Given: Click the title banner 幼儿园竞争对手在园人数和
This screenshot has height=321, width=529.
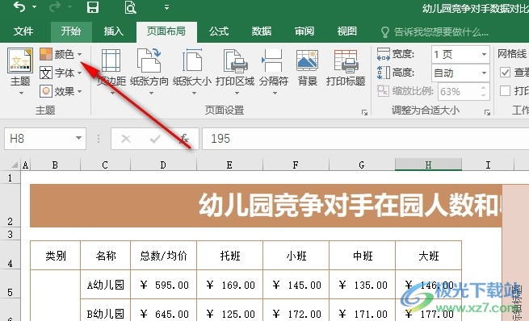Looking at the screenshot, I should click(266, 206).
